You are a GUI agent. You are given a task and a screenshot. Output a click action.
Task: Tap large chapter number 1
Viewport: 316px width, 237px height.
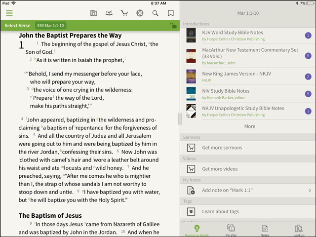click(21, 45)
